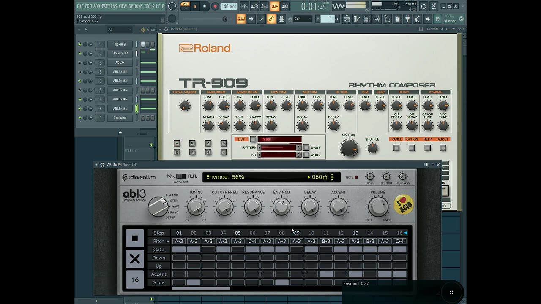Toggle the 3-2-1 recording countdown
The width and height of the screenshot is (541, 304).
(x=265, y=6)
